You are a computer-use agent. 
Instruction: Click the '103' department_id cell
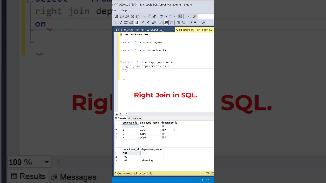[170, 138]
